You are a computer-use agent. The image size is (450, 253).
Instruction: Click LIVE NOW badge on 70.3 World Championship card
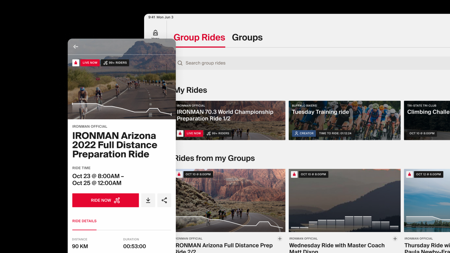coord(194,133)
